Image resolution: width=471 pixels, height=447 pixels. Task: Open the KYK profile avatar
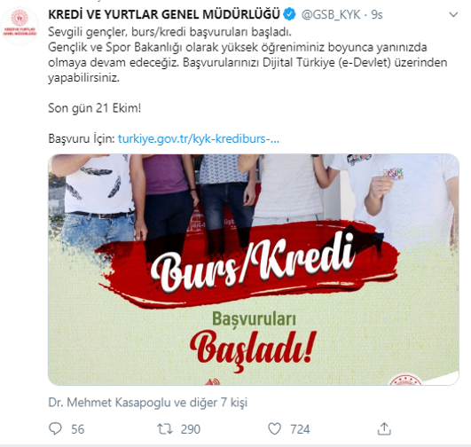click(20, 26)
